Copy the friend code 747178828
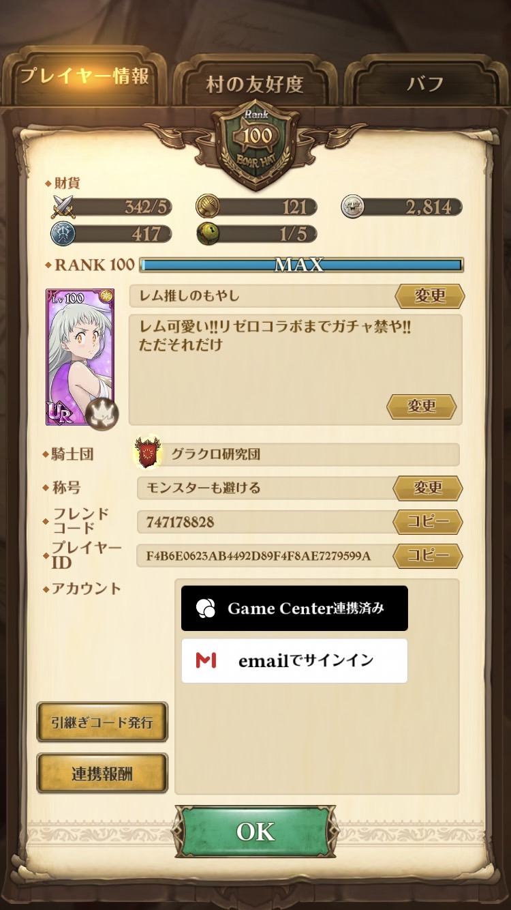Screen dimensions: 511x910 [428, 522]
